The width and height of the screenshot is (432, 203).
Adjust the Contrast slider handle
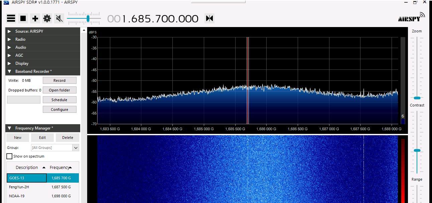417,151
